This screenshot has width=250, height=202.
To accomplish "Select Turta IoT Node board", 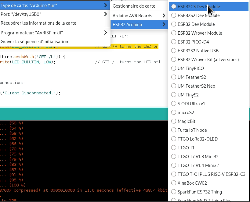I will point(208,130).
